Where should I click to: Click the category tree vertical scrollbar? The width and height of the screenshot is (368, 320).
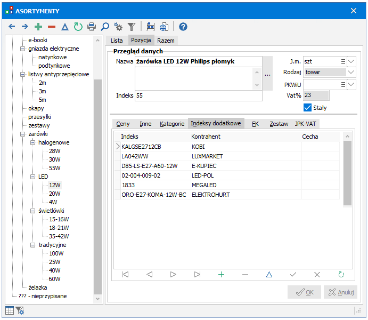pyautogui.click(x=97, y=170)
